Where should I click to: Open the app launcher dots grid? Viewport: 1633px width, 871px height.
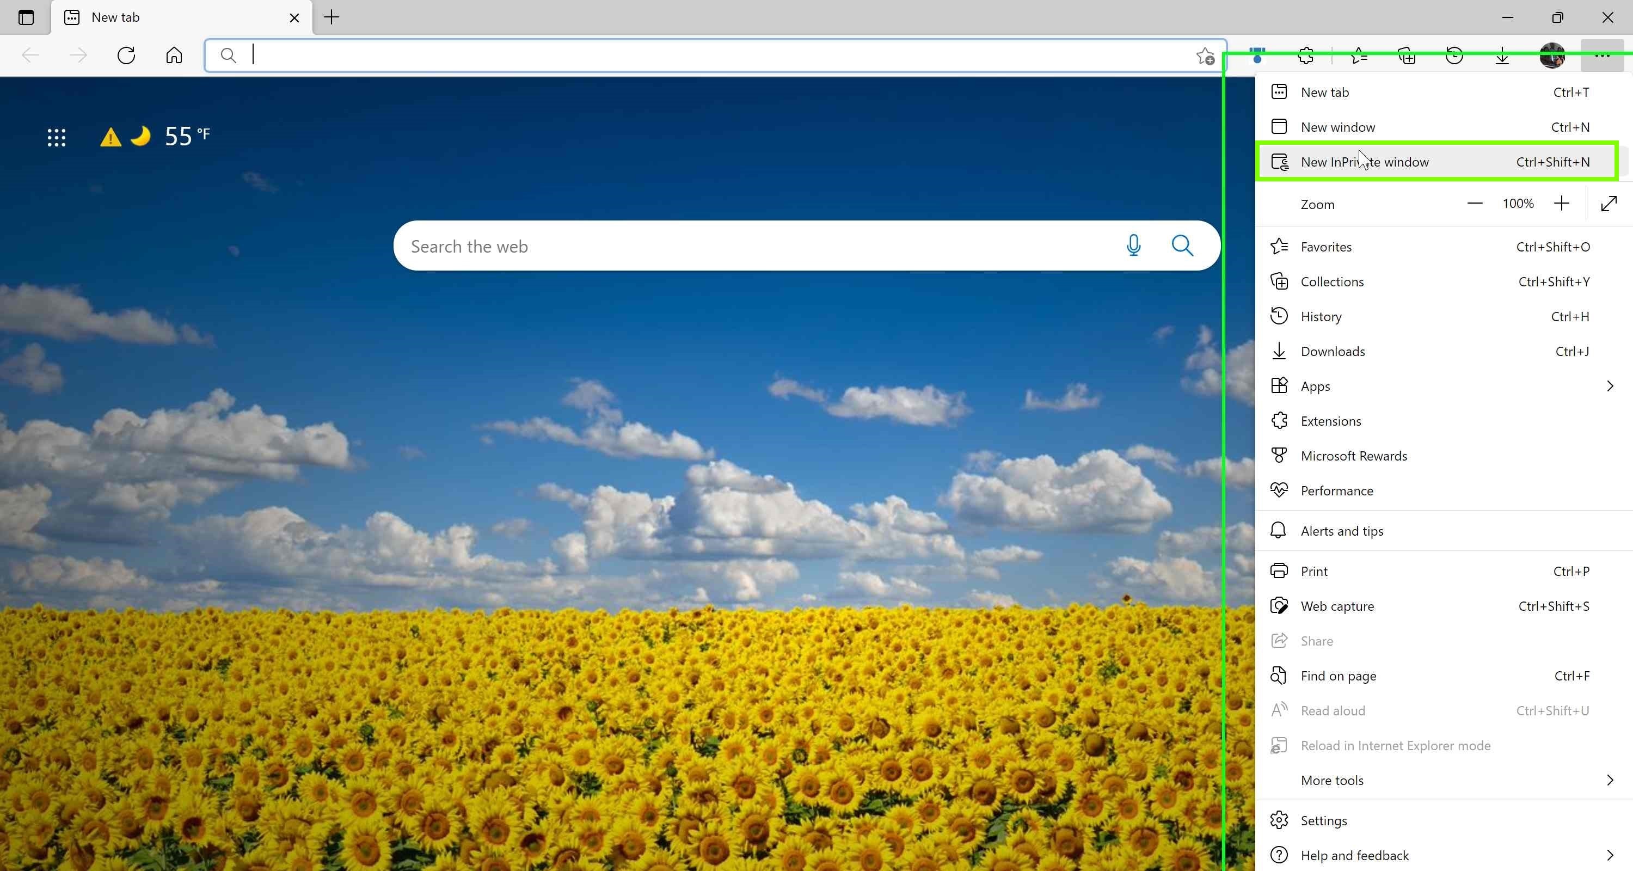57,138
